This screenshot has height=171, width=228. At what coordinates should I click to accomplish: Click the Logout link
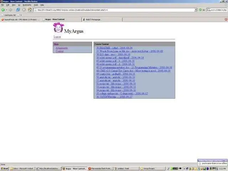tap(57, 37)
